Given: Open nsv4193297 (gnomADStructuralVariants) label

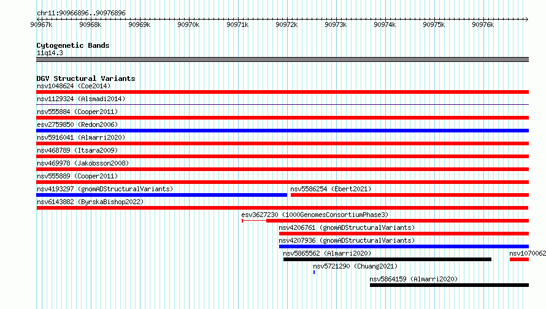Looking at the screenshot, I should 105,189.
